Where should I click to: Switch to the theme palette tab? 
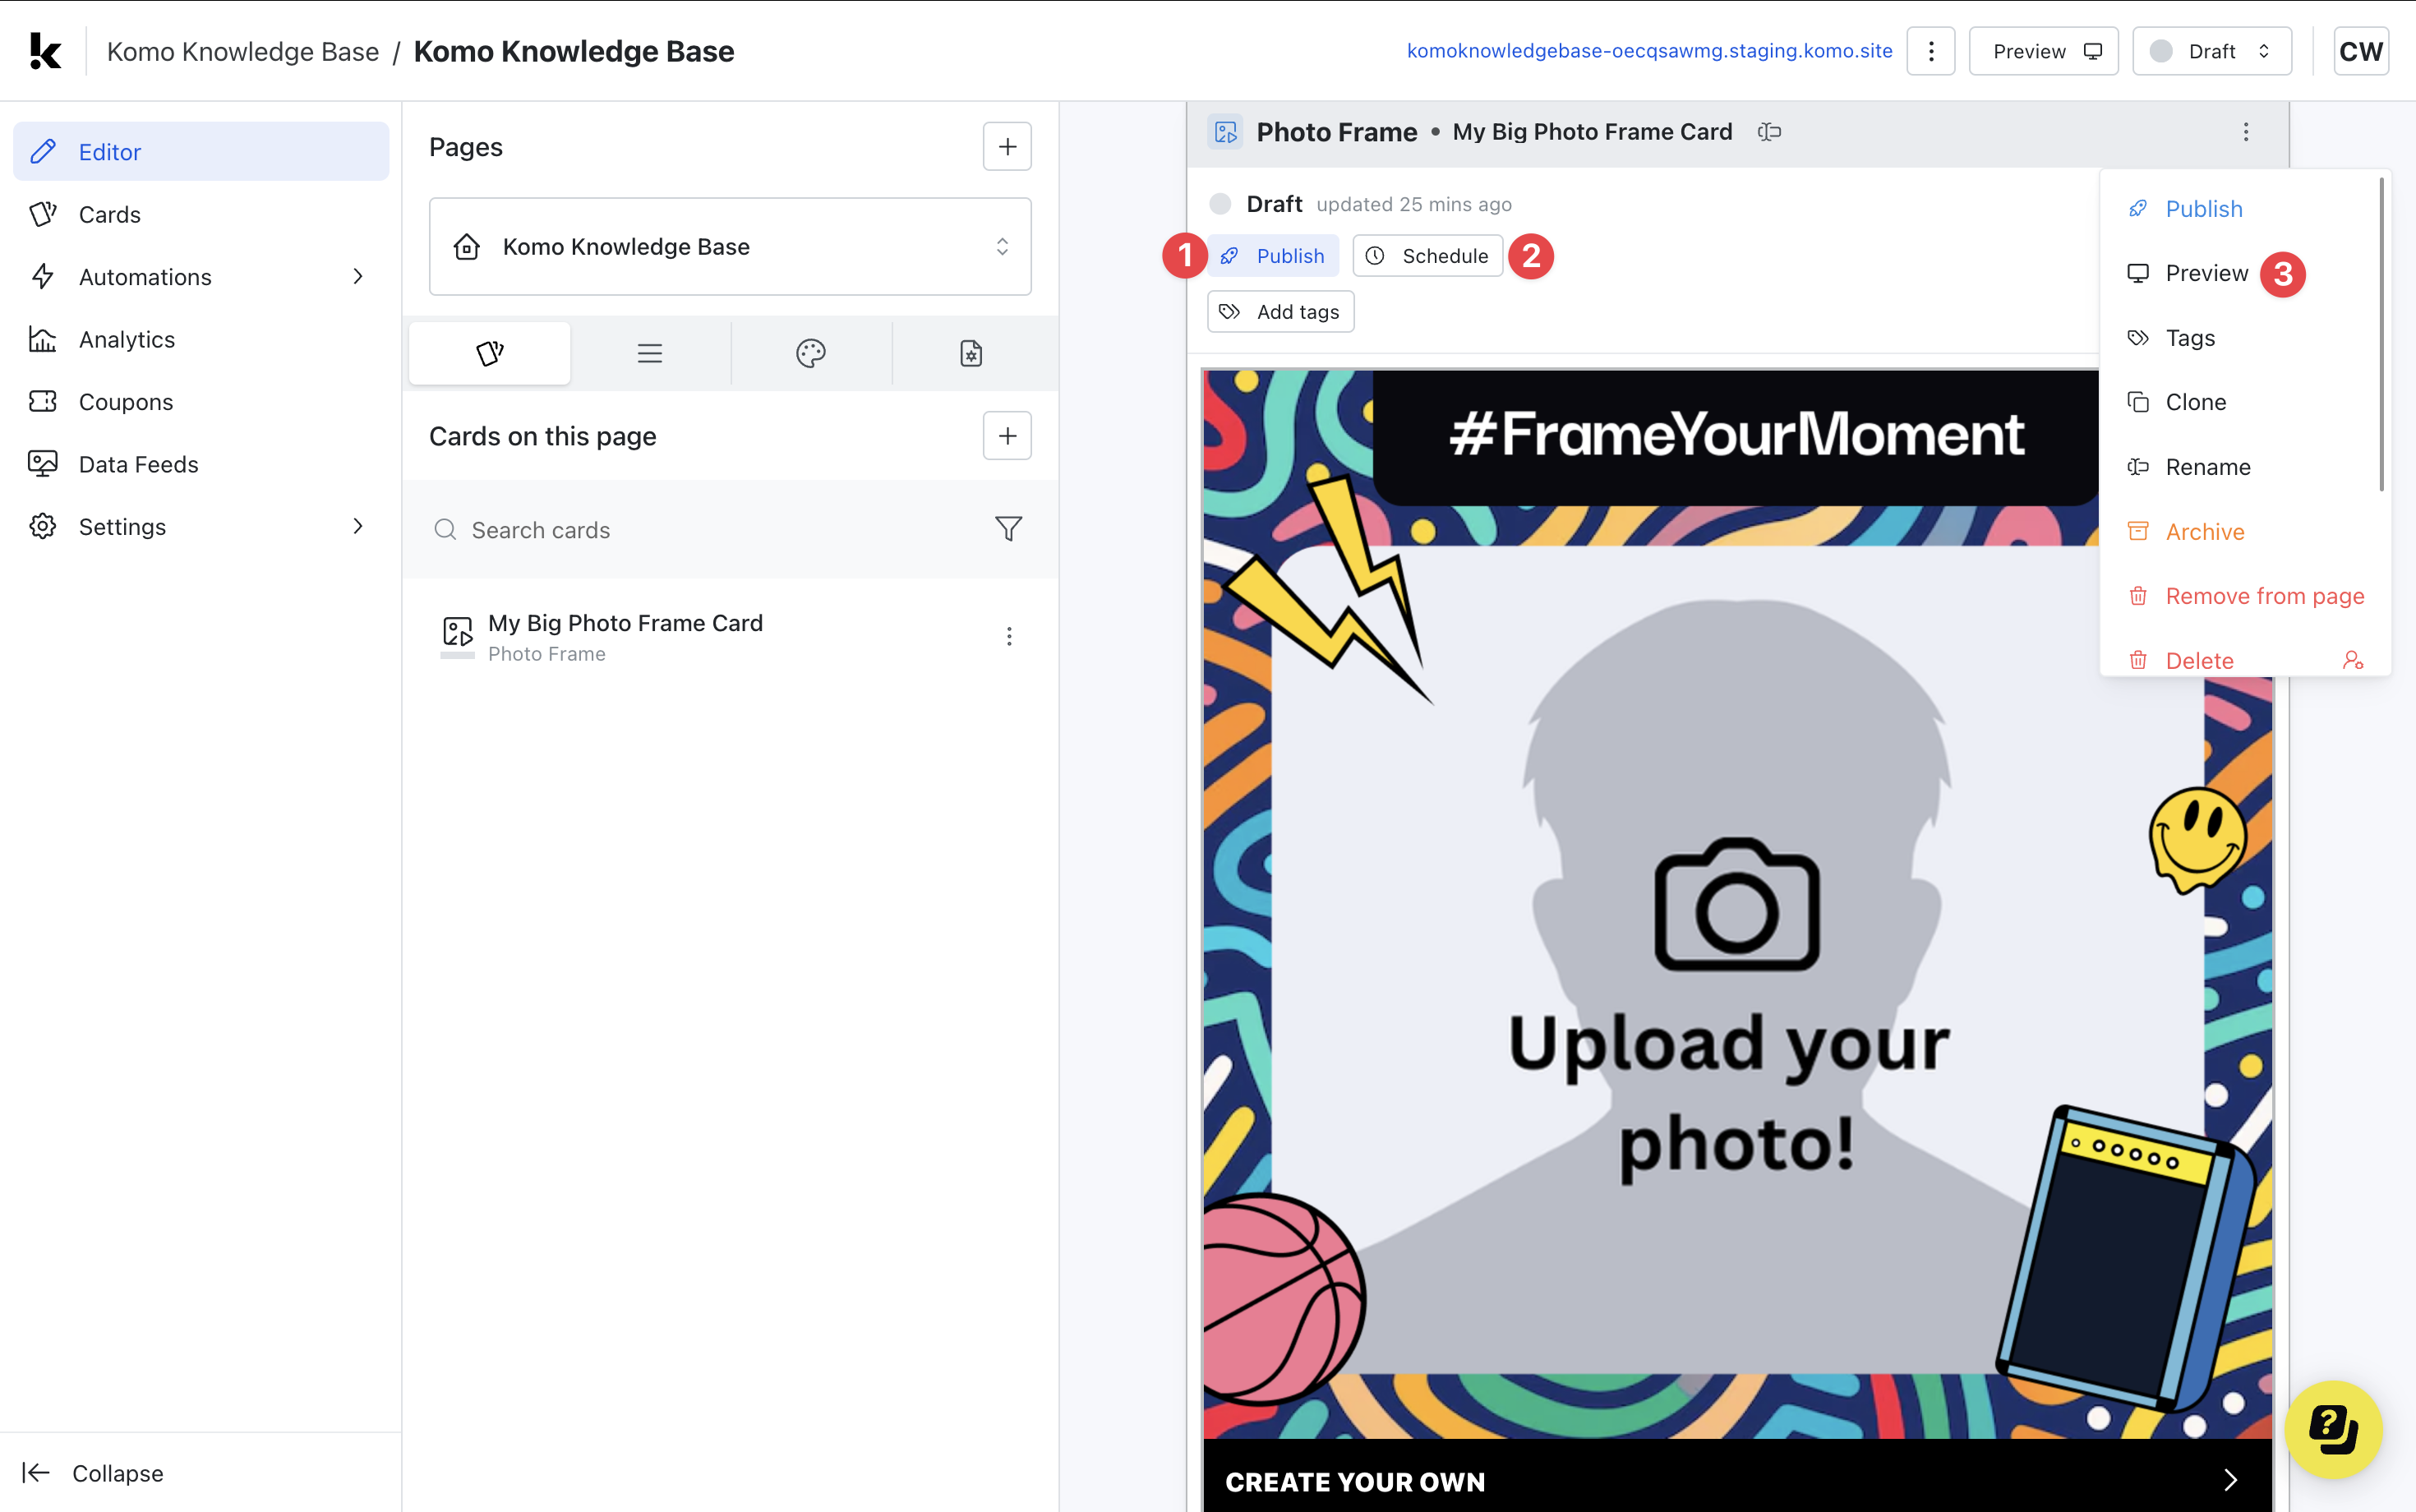[x=810, y=353]
